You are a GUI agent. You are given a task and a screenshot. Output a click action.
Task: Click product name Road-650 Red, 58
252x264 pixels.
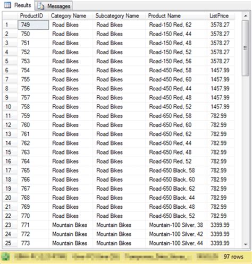tap(170, 116)
